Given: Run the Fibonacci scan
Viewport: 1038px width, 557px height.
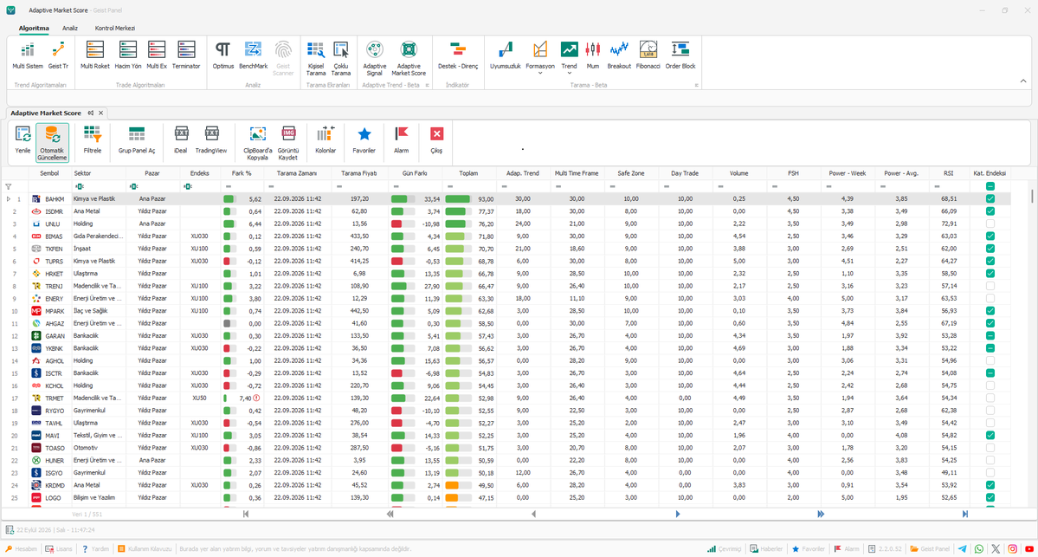Looking at the screenshot, I should pos(648,56).
